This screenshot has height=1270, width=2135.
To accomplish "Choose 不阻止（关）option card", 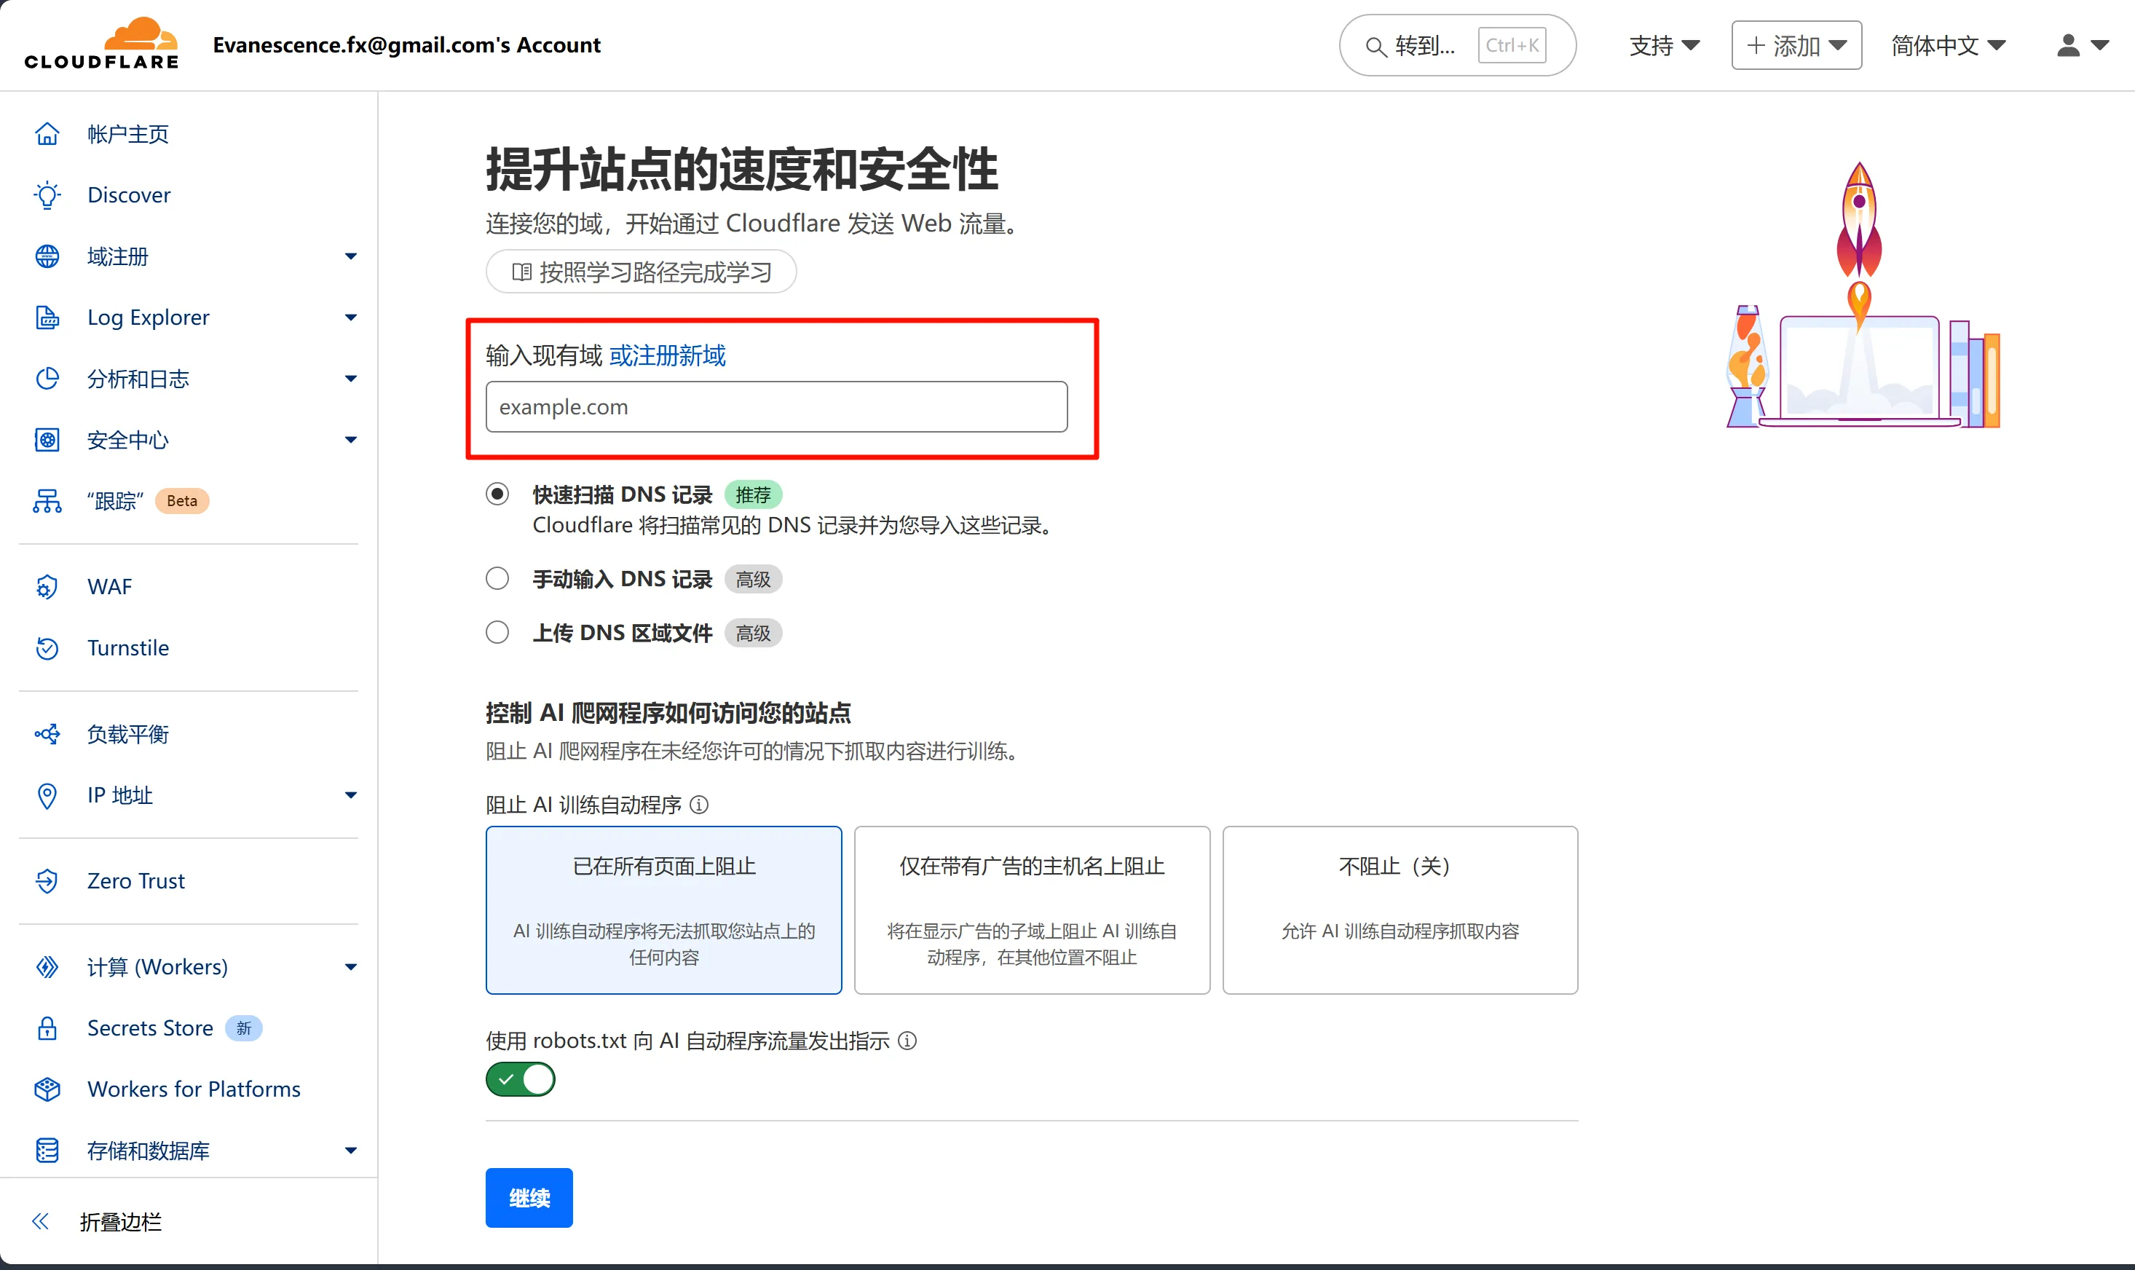I will pos(1400,910).
